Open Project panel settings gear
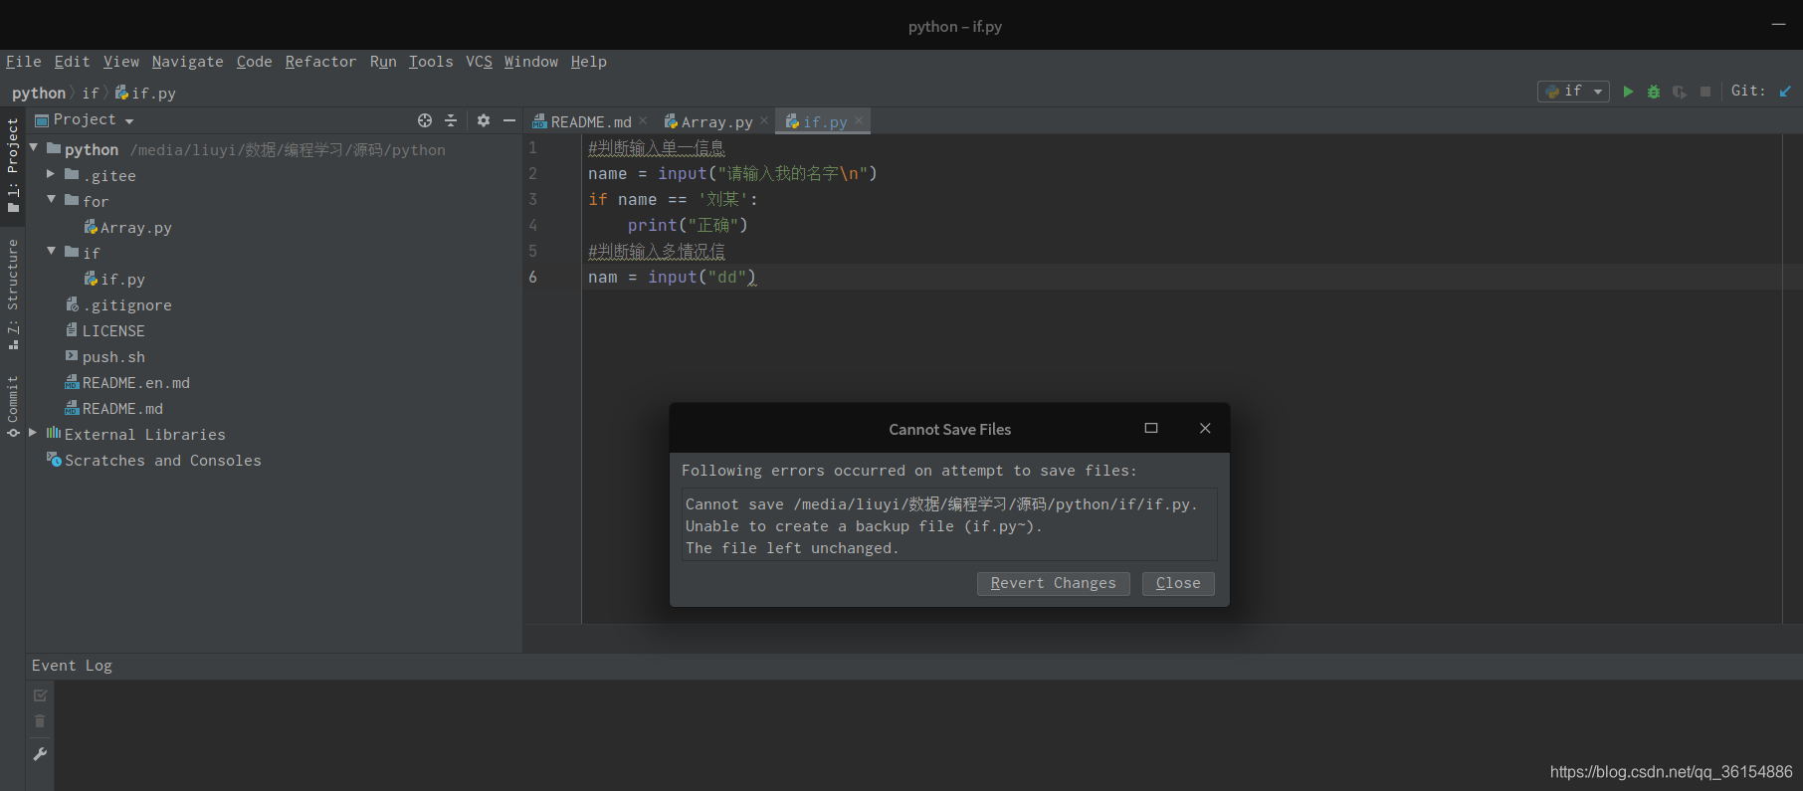Screen dimensions: 1803x791 pos(484,120)
